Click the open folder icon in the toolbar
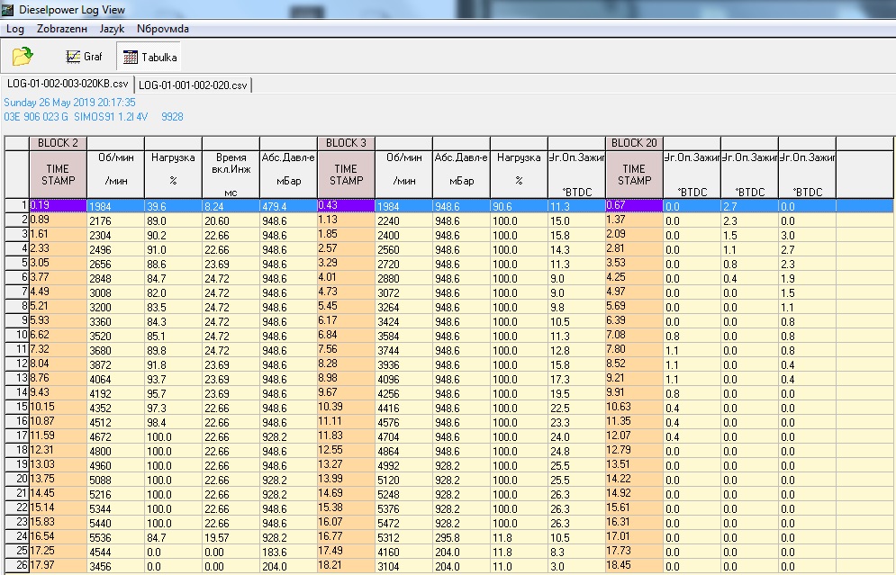Viewport: 896px width, 575px height. [x=23, y=57]
